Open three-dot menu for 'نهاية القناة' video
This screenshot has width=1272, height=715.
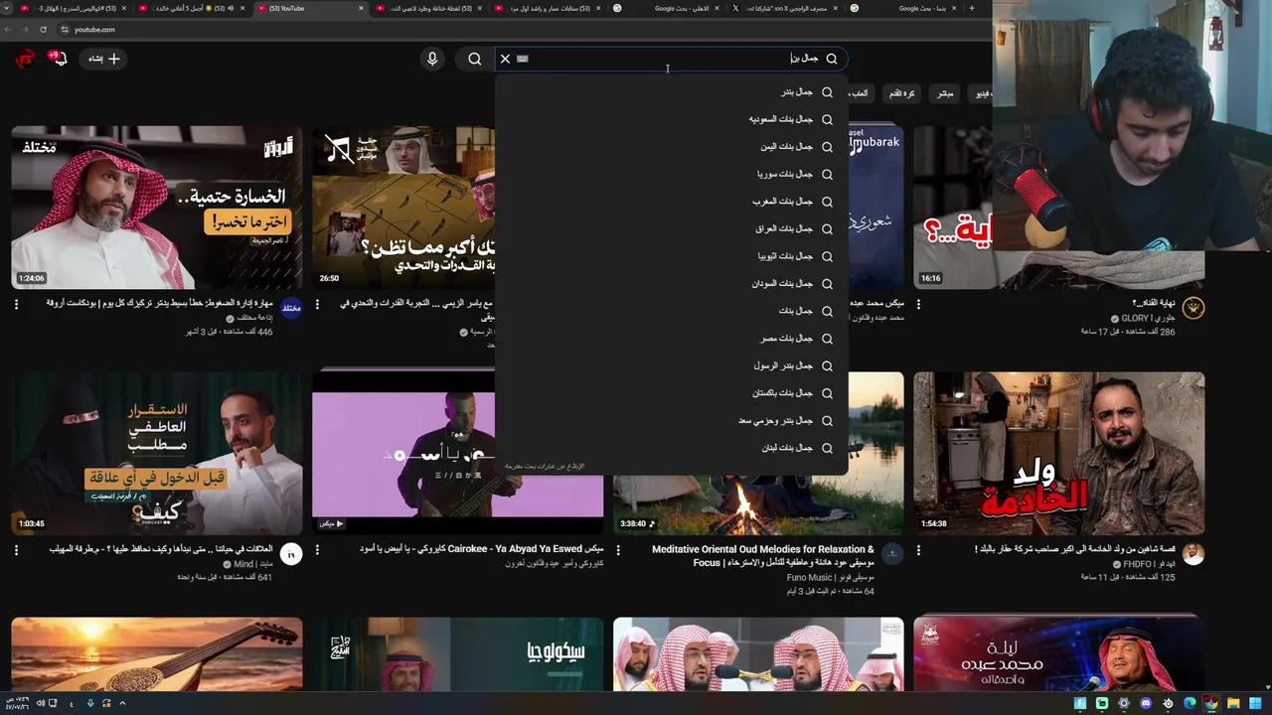tap(918, 304)
